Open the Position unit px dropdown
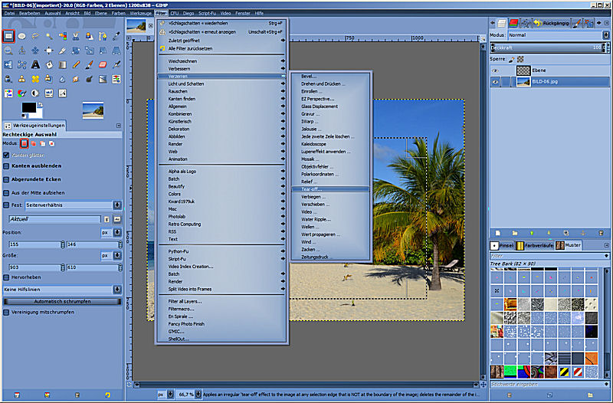Viewport: 613px width, 403px height. [x=111, y=232]
